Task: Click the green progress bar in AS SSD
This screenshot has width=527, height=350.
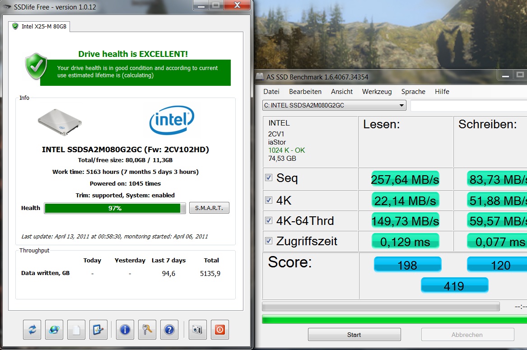Action: click(x=394, y=319)
